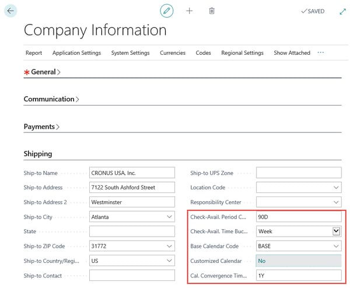Viewport: 350px width, 288px height.
Task: Open Ship-to Country/Region dropdown arrow
Action: coord(169,261)
